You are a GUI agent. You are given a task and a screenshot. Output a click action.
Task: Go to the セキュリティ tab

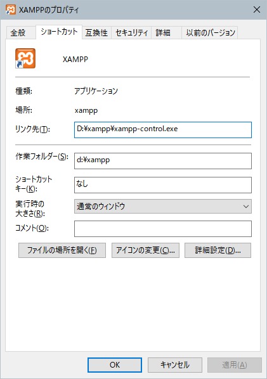point(131,32)
